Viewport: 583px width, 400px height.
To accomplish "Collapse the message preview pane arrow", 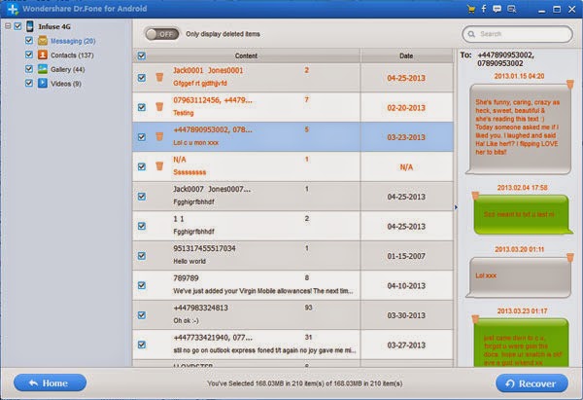I will click(456, 207).
